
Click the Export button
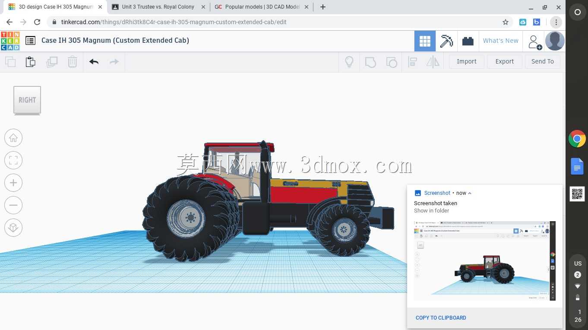click(505, 61)
